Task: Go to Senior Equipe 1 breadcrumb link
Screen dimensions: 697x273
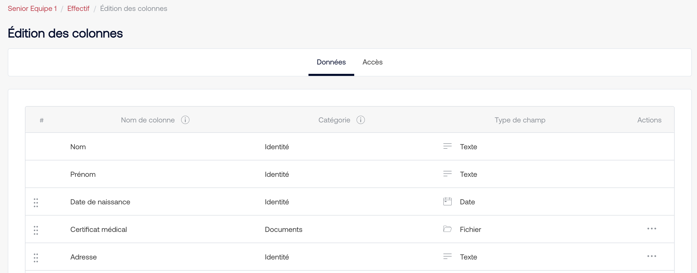Action: click(x=32, y=8)
